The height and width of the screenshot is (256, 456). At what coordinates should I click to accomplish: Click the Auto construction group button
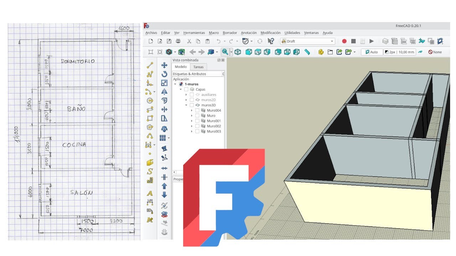pos(372,52)
